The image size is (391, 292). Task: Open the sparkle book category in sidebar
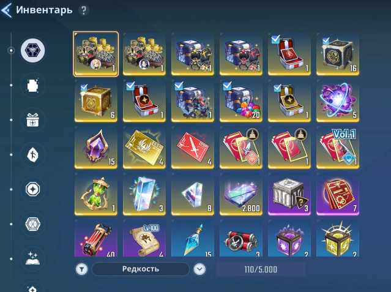[32, 258]
